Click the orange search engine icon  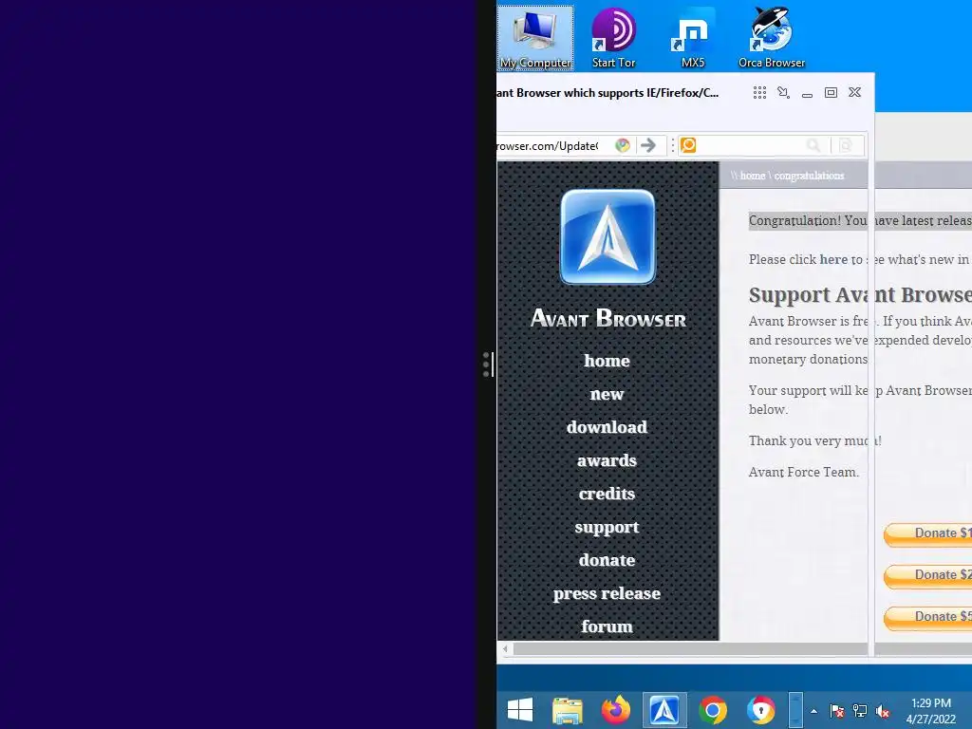coord(688,145)
